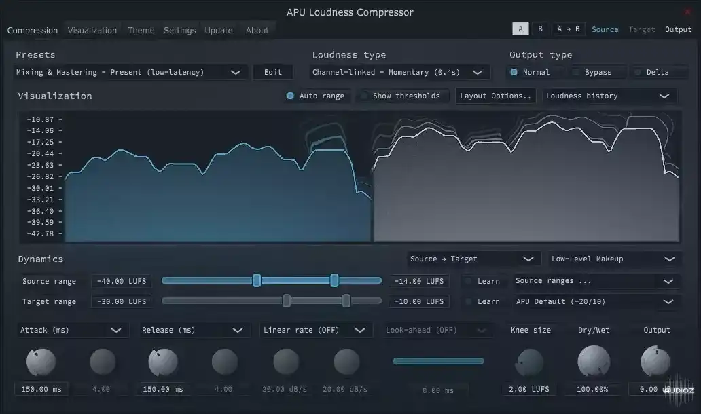Click the Dry/Wet mix knob
Viewport: 701px width, 414px height.
click(593, 362)
